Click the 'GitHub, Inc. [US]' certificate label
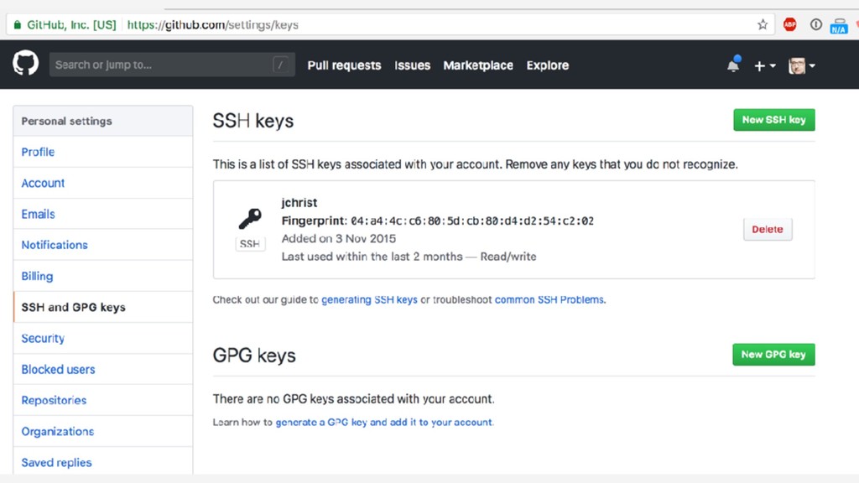This screenshot has width=859, height=483. click(71, 24)
